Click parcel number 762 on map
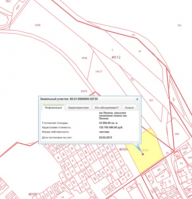 point(179,25)
